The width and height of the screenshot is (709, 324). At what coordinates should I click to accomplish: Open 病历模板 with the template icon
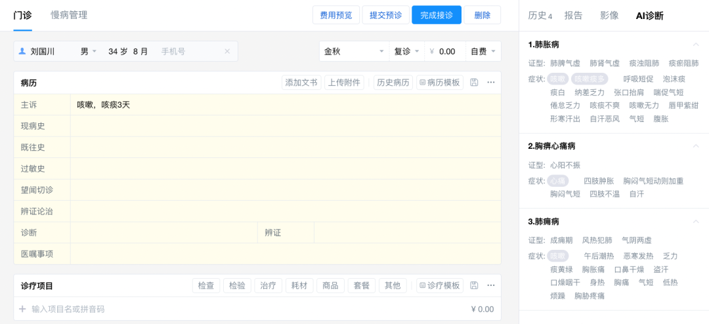(440, 83)
